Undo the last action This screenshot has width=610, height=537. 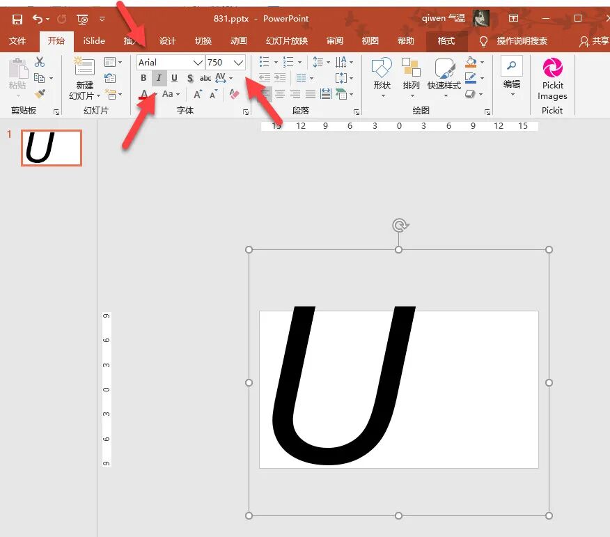tap(38, 19)
